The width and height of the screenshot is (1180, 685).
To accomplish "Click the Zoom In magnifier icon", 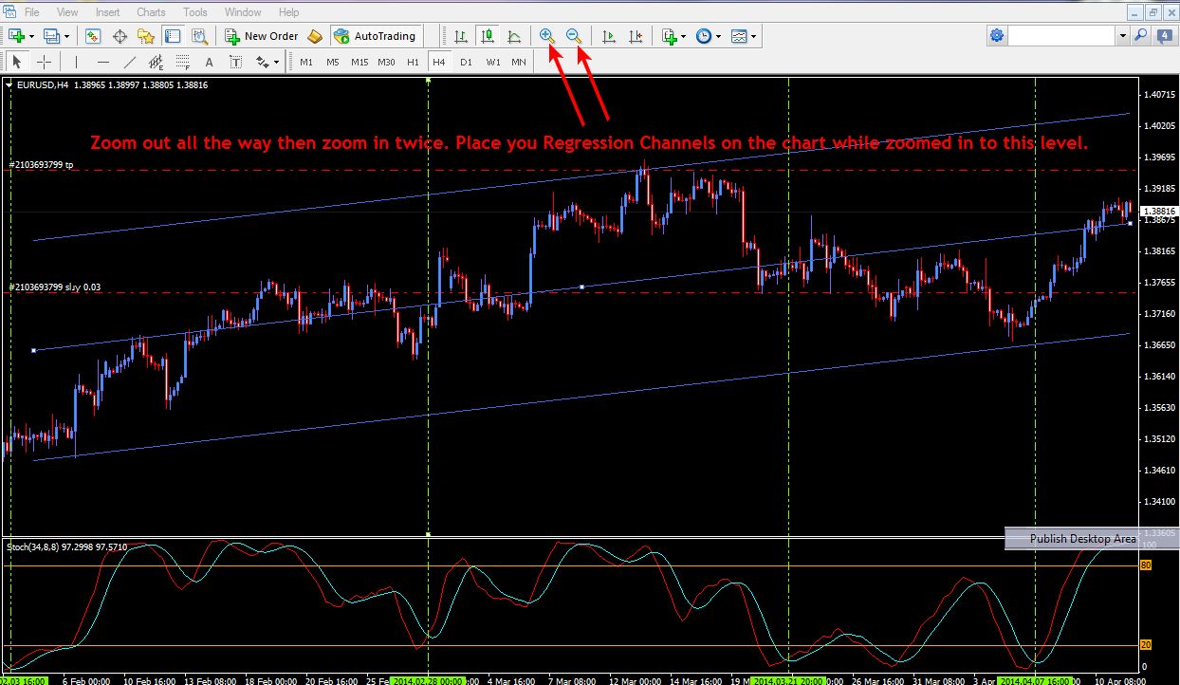I will pyautogui.click(x=546, y=36).
